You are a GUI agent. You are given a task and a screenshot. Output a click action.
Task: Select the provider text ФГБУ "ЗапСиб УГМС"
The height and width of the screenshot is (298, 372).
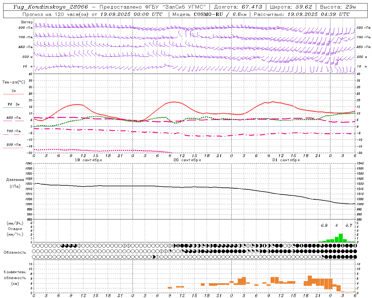[176, 7]
